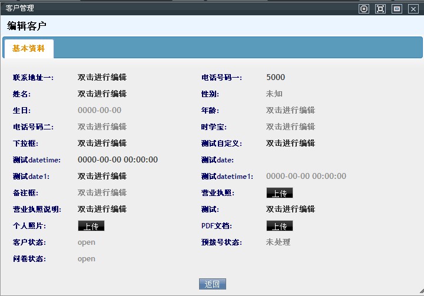424x296 pixels.
Task: Click the 性别 value 未知
Action: click(274, 94)
